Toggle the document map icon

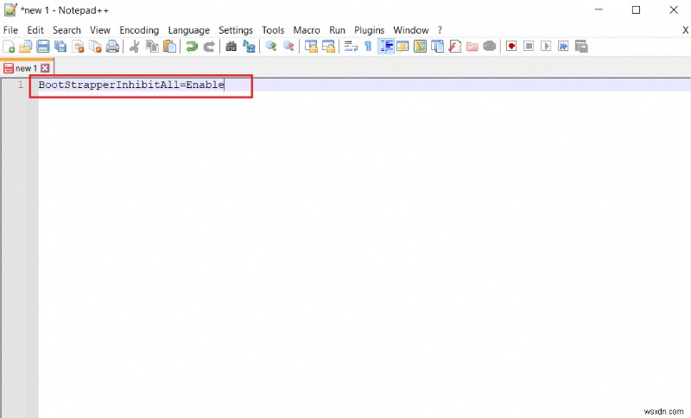(x=420, y=47)
